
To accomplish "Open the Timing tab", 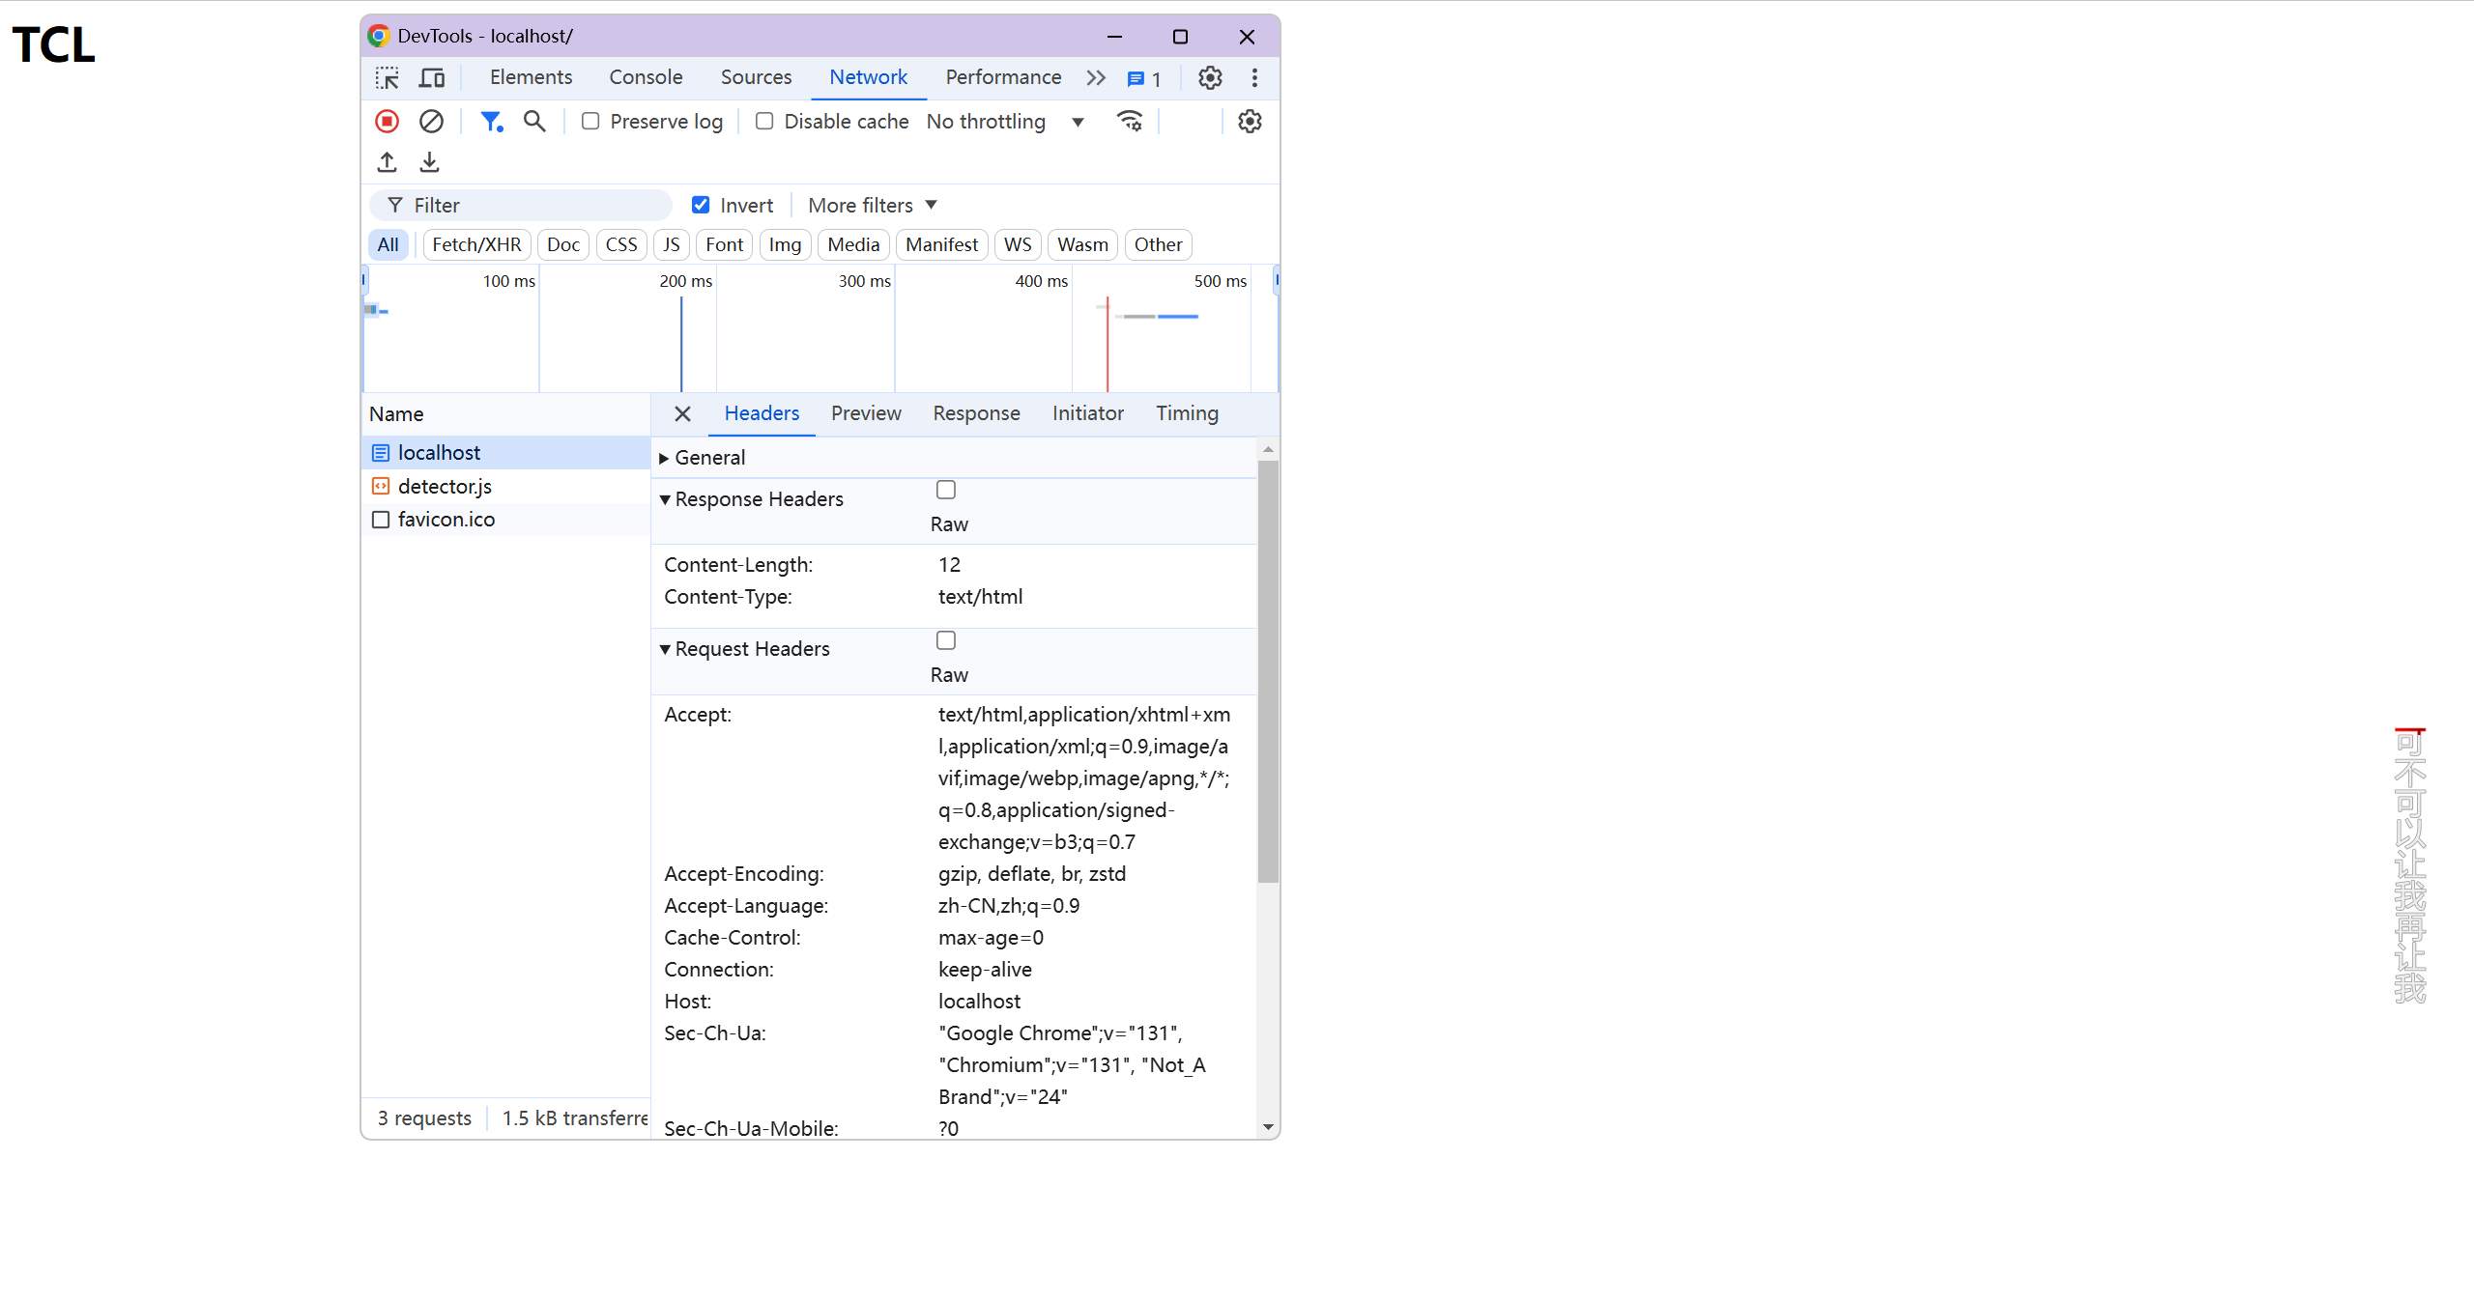I will [1187, 413].
